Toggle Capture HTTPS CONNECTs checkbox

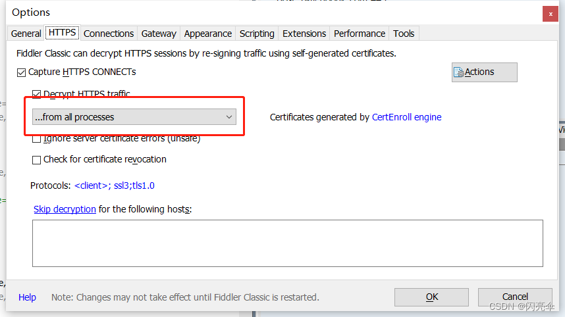22,72
